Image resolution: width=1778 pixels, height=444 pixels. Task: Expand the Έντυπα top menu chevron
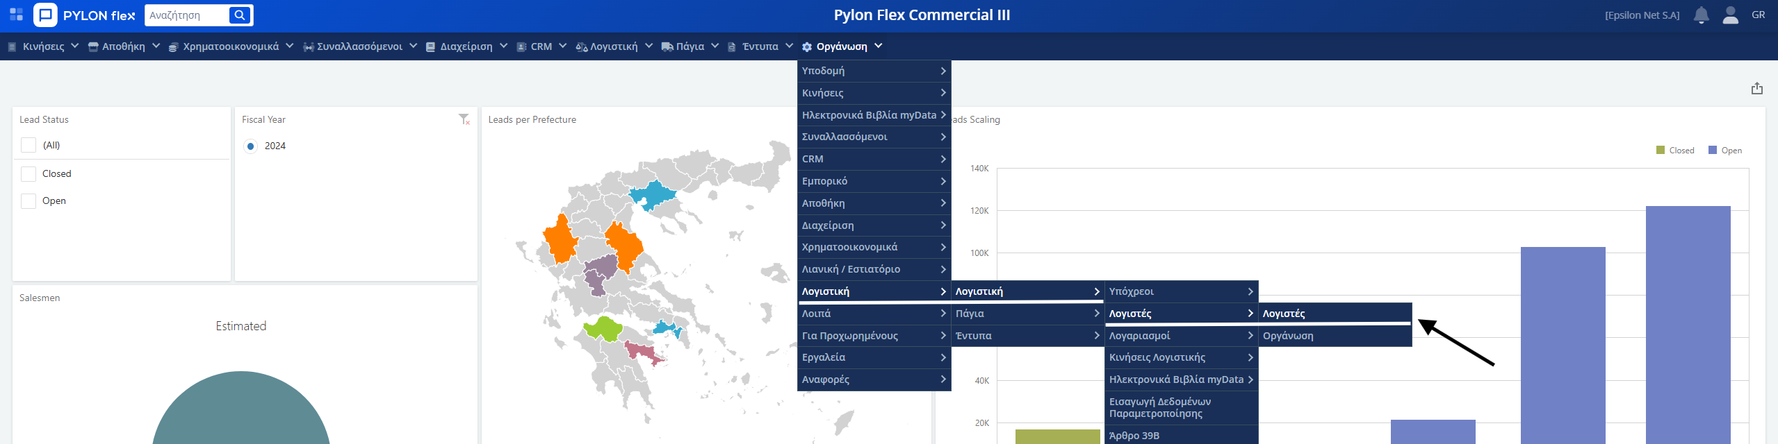[790, 46]
